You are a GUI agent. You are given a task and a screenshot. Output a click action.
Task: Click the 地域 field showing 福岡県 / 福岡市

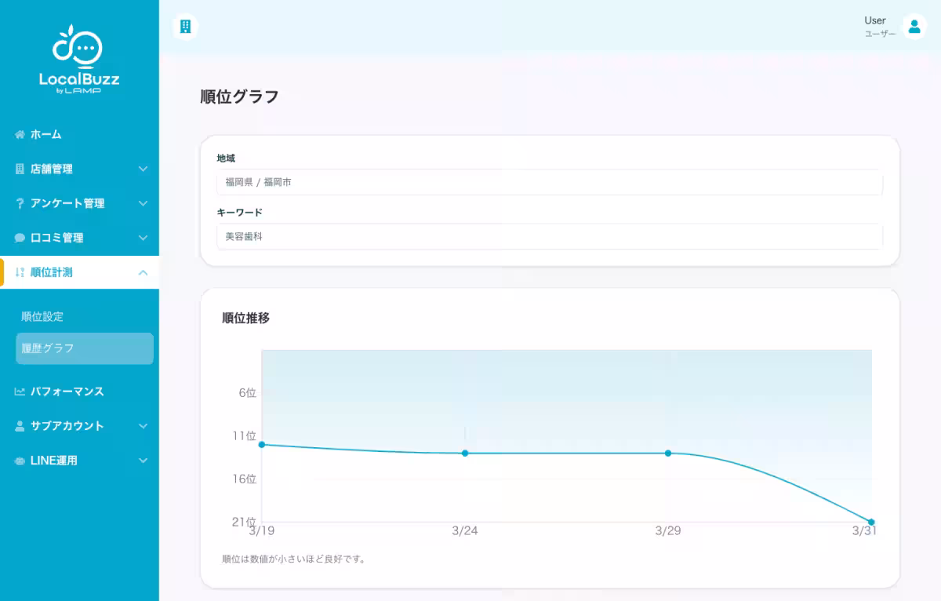(549, 183)
